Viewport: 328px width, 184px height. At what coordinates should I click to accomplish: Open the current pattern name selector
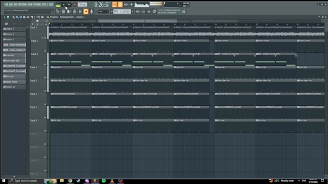(x=122, y=12)
